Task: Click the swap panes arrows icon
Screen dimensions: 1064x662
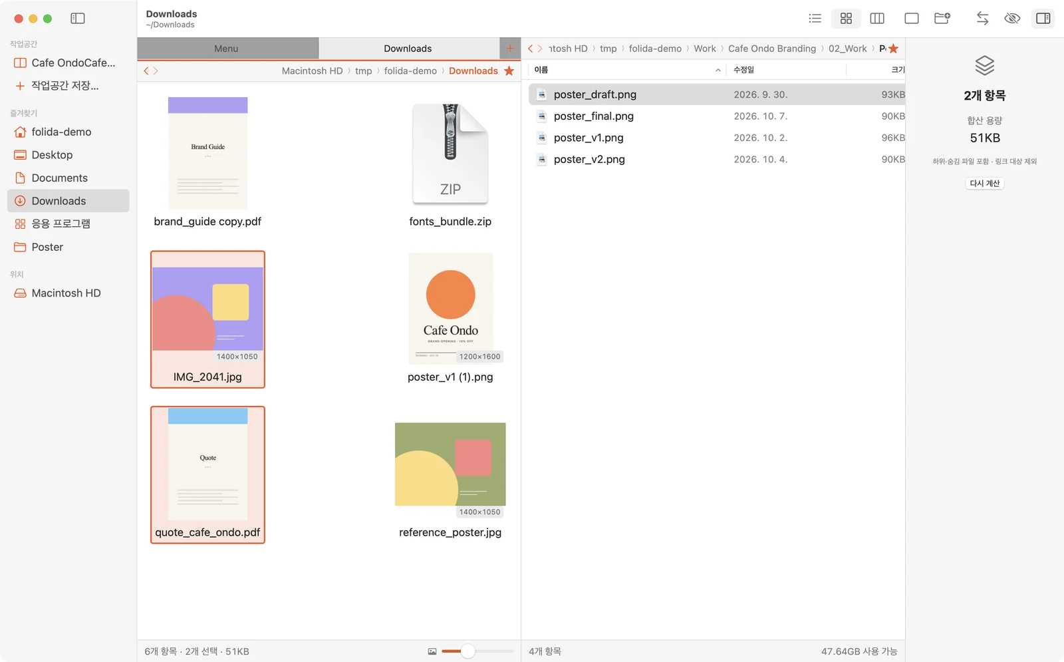Action: (982, 19)
